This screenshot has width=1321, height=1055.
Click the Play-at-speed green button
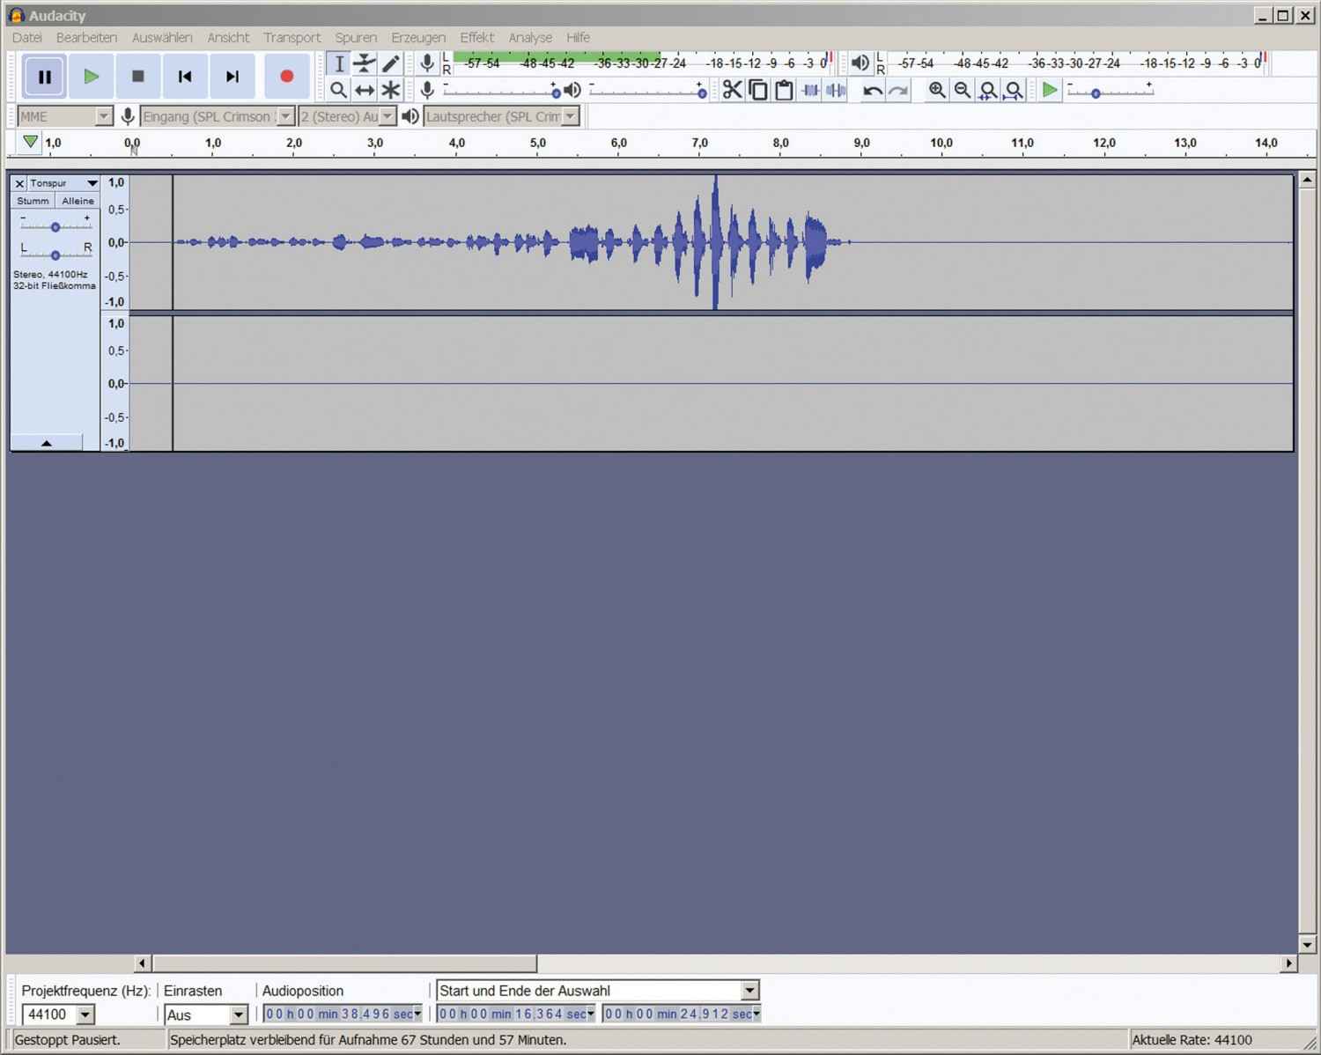(x=1049, y=90)
